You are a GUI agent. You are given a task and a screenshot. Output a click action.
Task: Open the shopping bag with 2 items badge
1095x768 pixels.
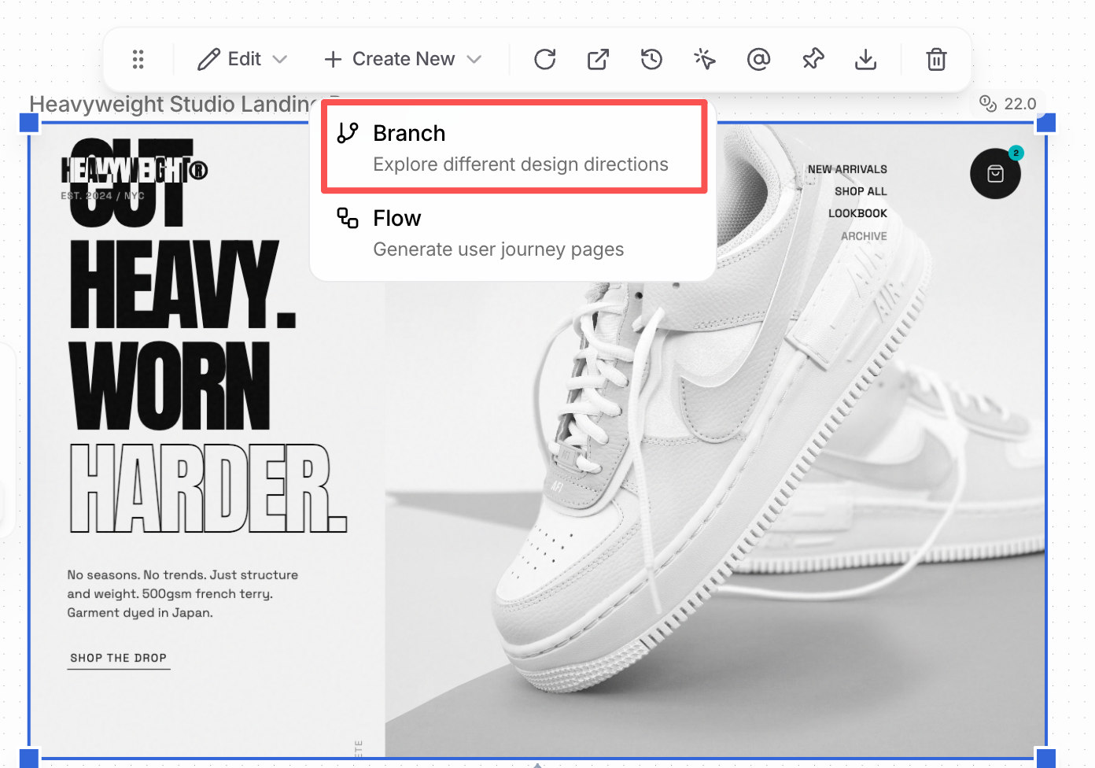point(995,173)
